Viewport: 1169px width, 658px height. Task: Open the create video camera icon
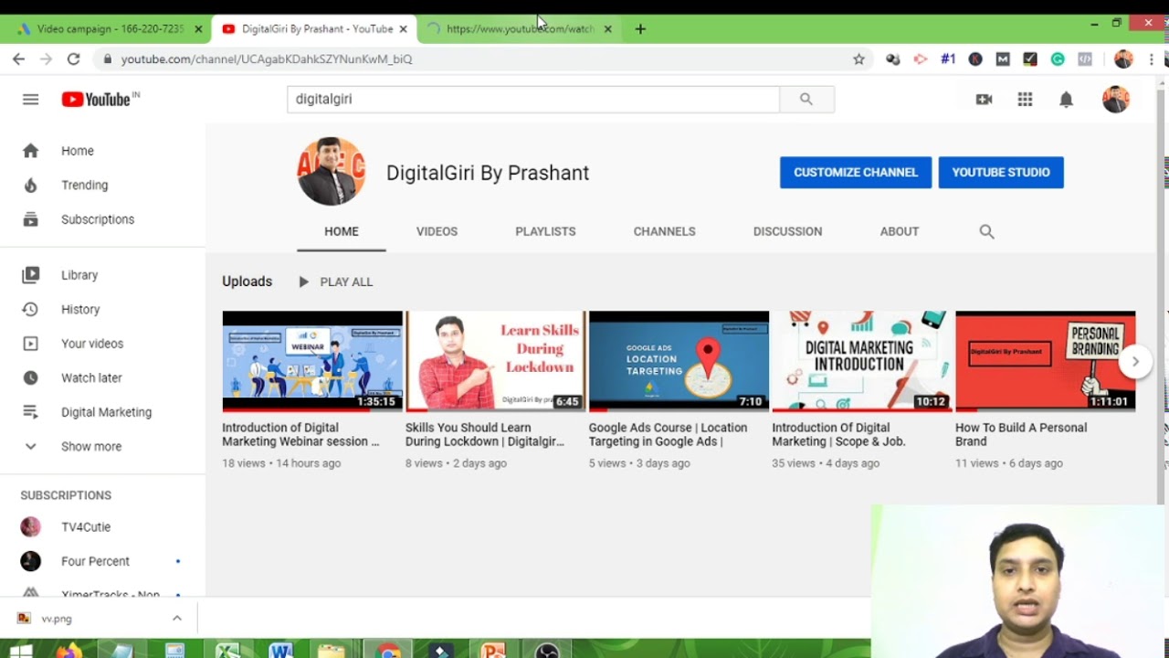984,100
